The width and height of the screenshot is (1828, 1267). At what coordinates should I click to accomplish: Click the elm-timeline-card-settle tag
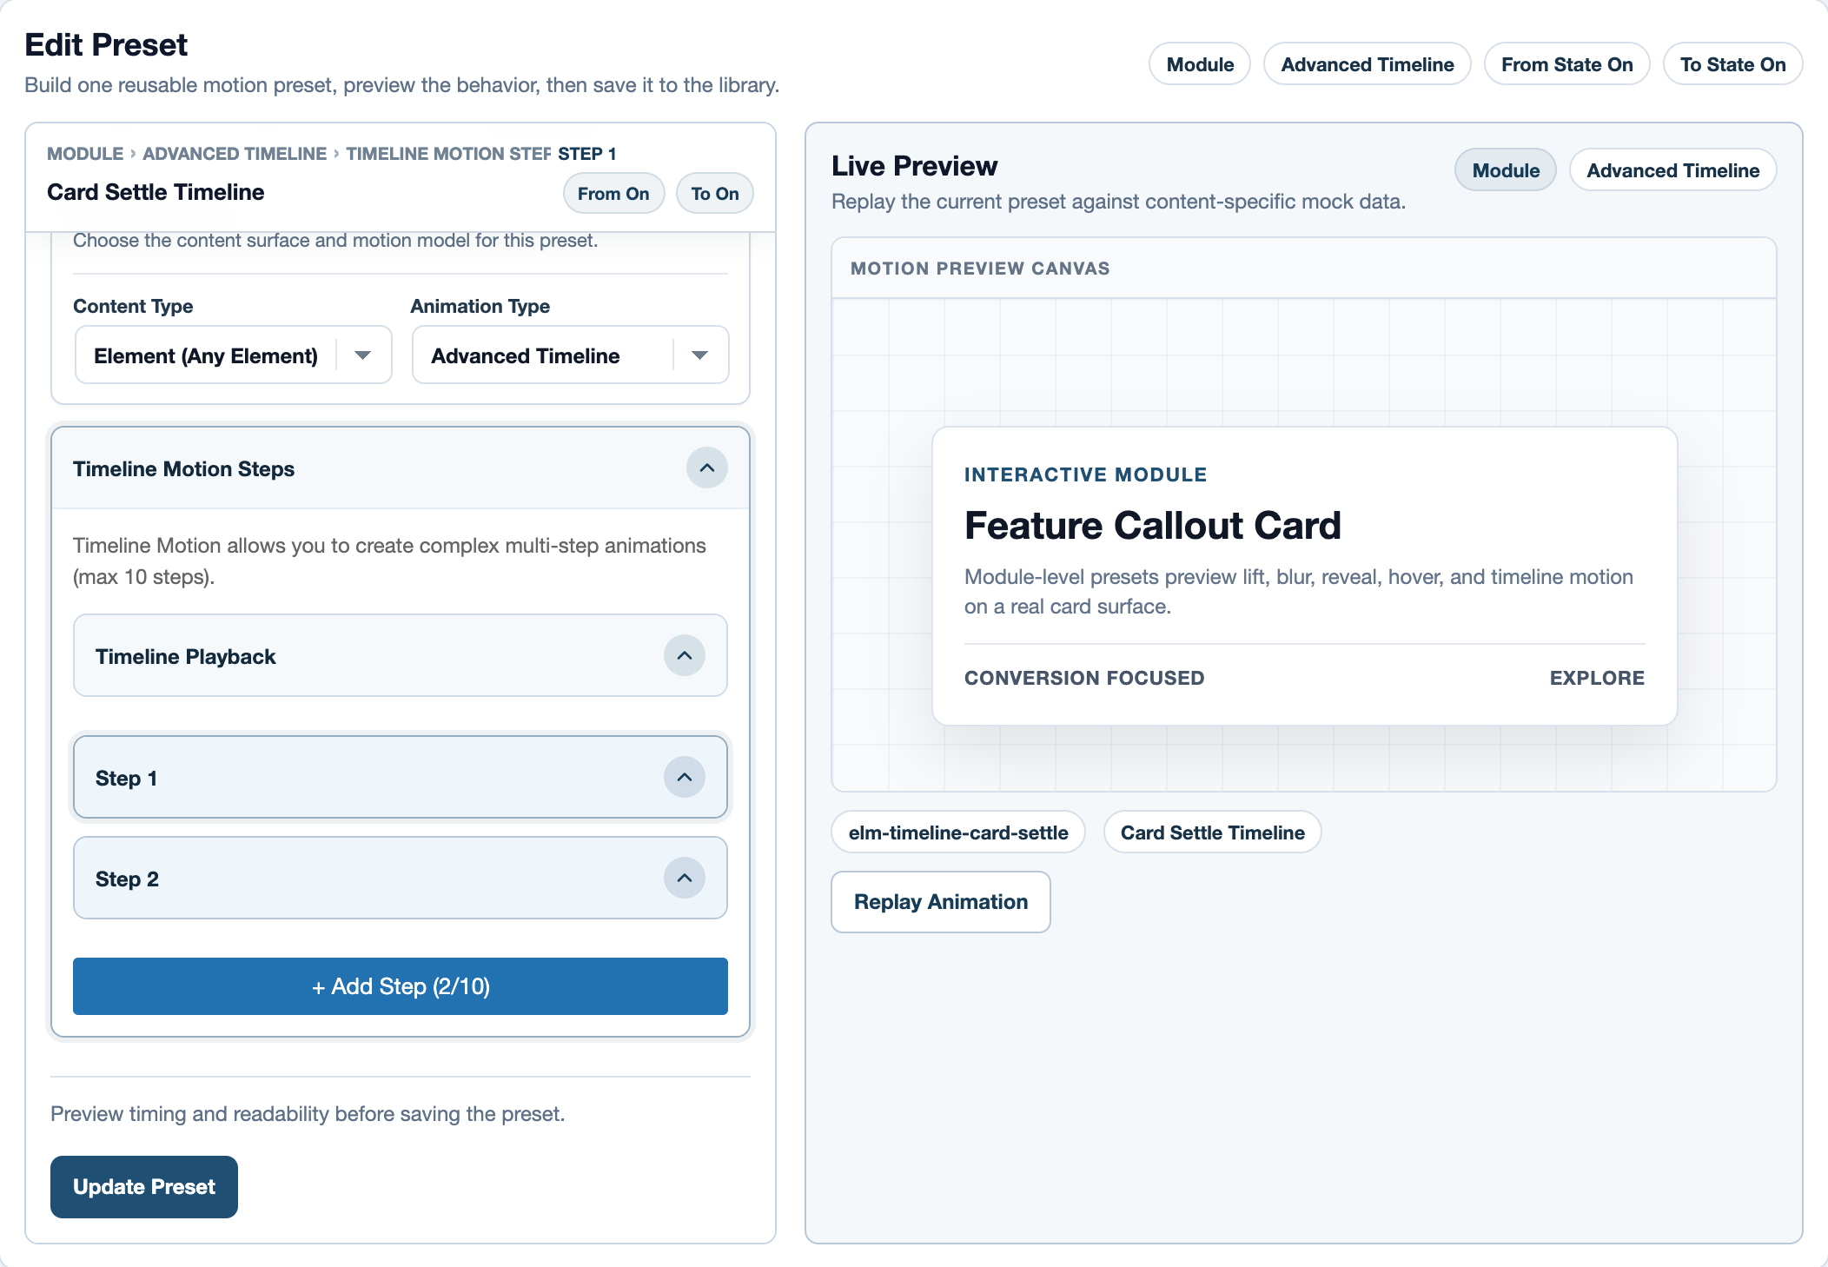(x=958, y=833)
